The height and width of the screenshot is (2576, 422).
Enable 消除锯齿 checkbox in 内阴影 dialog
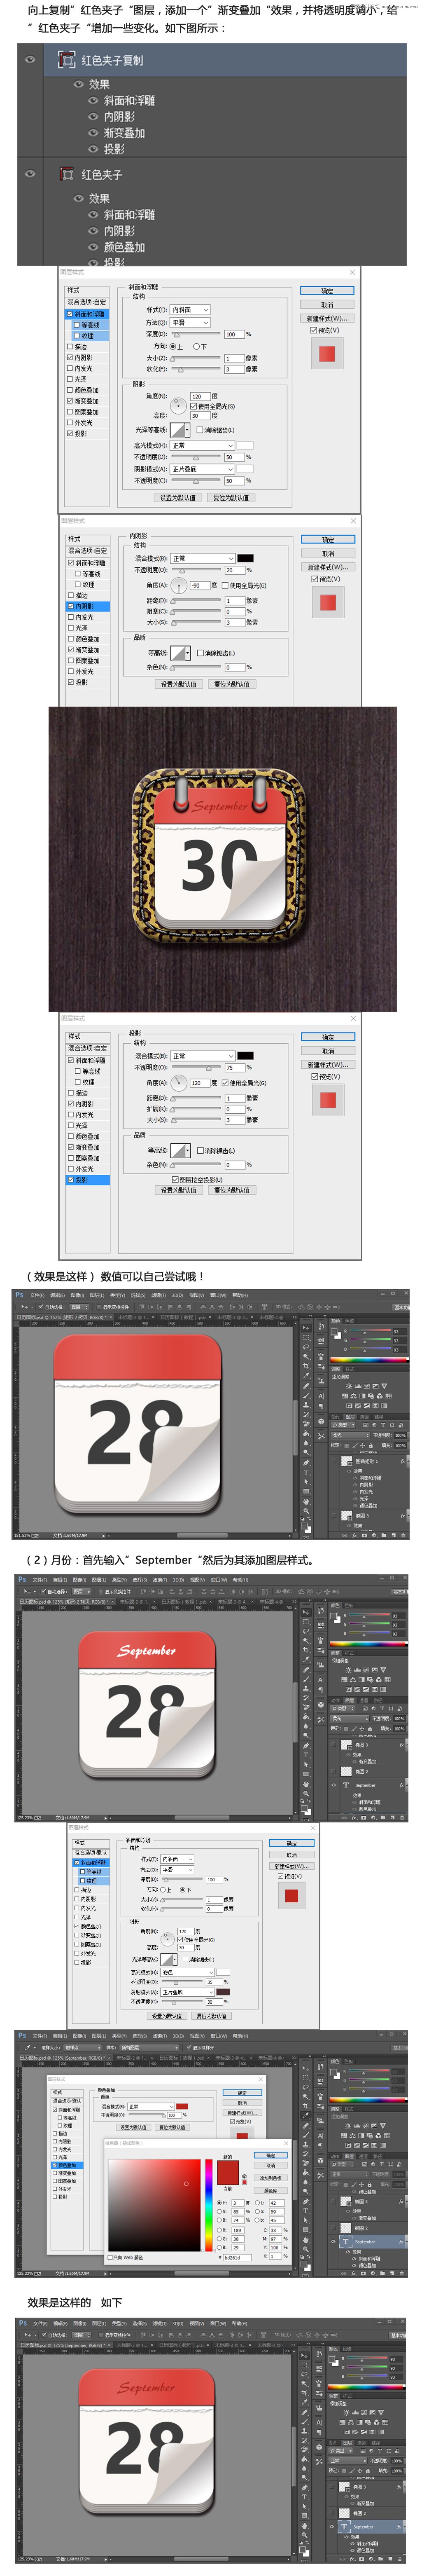click(200, 653)
